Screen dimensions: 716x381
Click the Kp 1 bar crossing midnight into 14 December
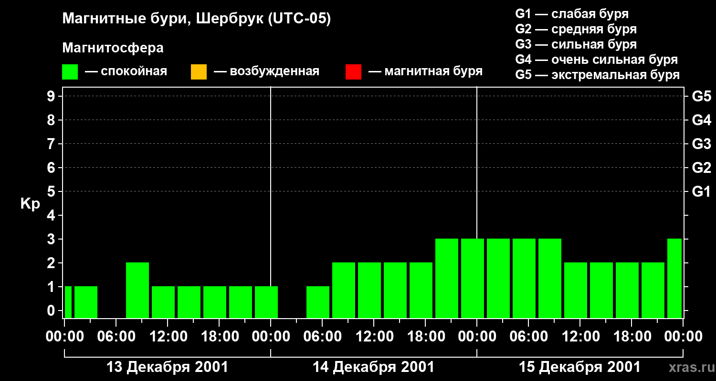266,302
